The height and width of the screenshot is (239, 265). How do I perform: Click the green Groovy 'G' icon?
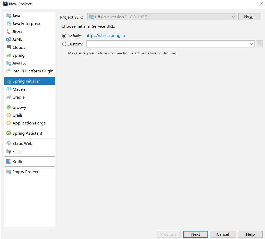point(9,107)
